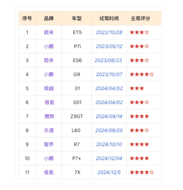The width and height of the screenshot is (183, 190).
Task: Select the Z9GT model cell
Action: (x=77, y=116)
